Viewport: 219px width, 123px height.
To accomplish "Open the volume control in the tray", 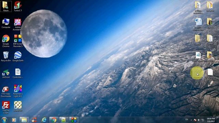I will [x=199, y=120].
